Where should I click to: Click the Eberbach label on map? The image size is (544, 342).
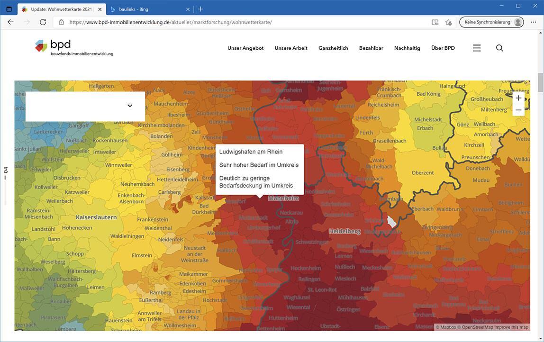coord(423,209)
